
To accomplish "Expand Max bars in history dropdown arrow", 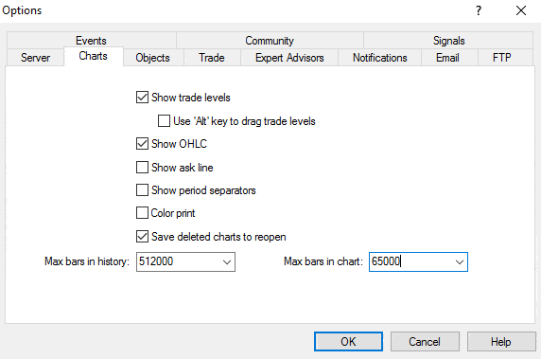I will [227, 261].
